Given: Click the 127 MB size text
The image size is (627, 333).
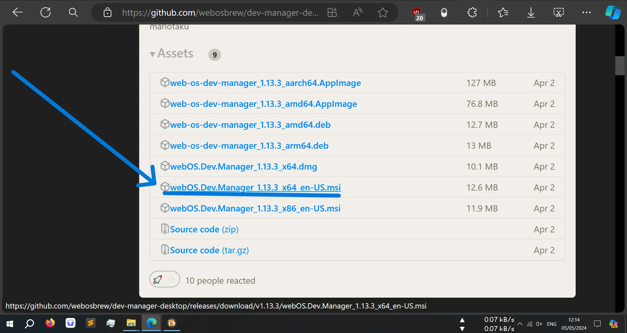Looking at the screenshot, I should click(x=481, y=83).
